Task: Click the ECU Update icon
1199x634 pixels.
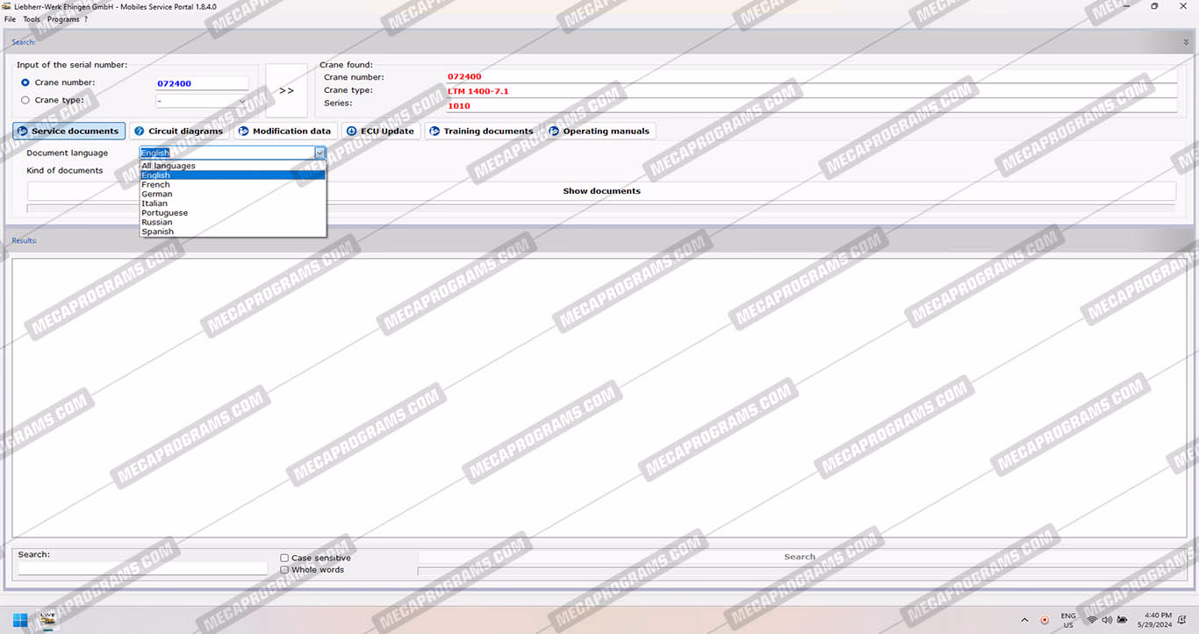Action: tap(352, 132)
